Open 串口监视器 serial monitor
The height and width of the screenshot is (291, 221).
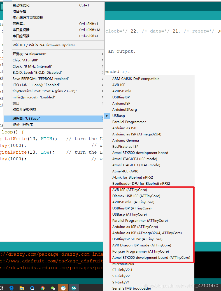pyautogui.click(x=53, y=30)
